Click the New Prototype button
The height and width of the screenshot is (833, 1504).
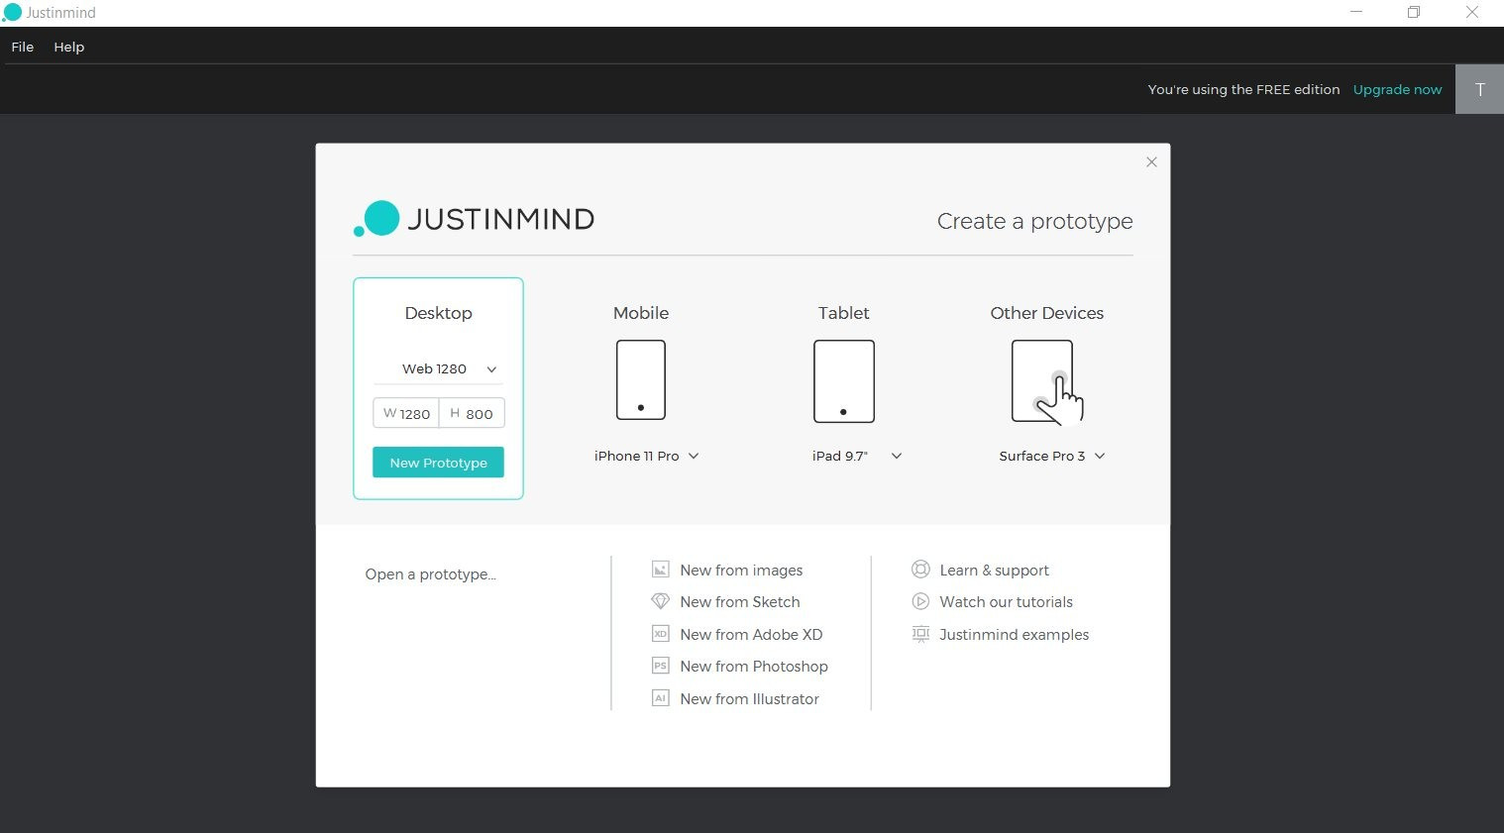(x=438, y=463)
